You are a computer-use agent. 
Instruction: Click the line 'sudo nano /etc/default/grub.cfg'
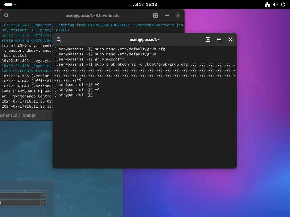(x=130, y=49)
